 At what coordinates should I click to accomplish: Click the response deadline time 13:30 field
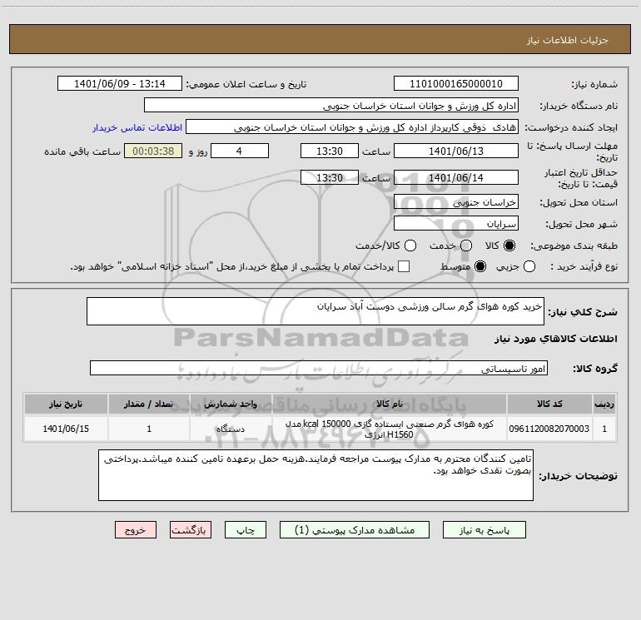(330, 151)
